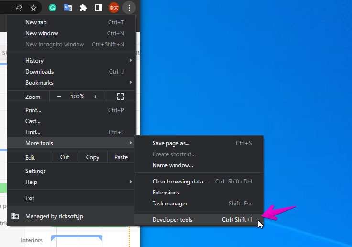Choose Clear browsing data option

point(180,182)
